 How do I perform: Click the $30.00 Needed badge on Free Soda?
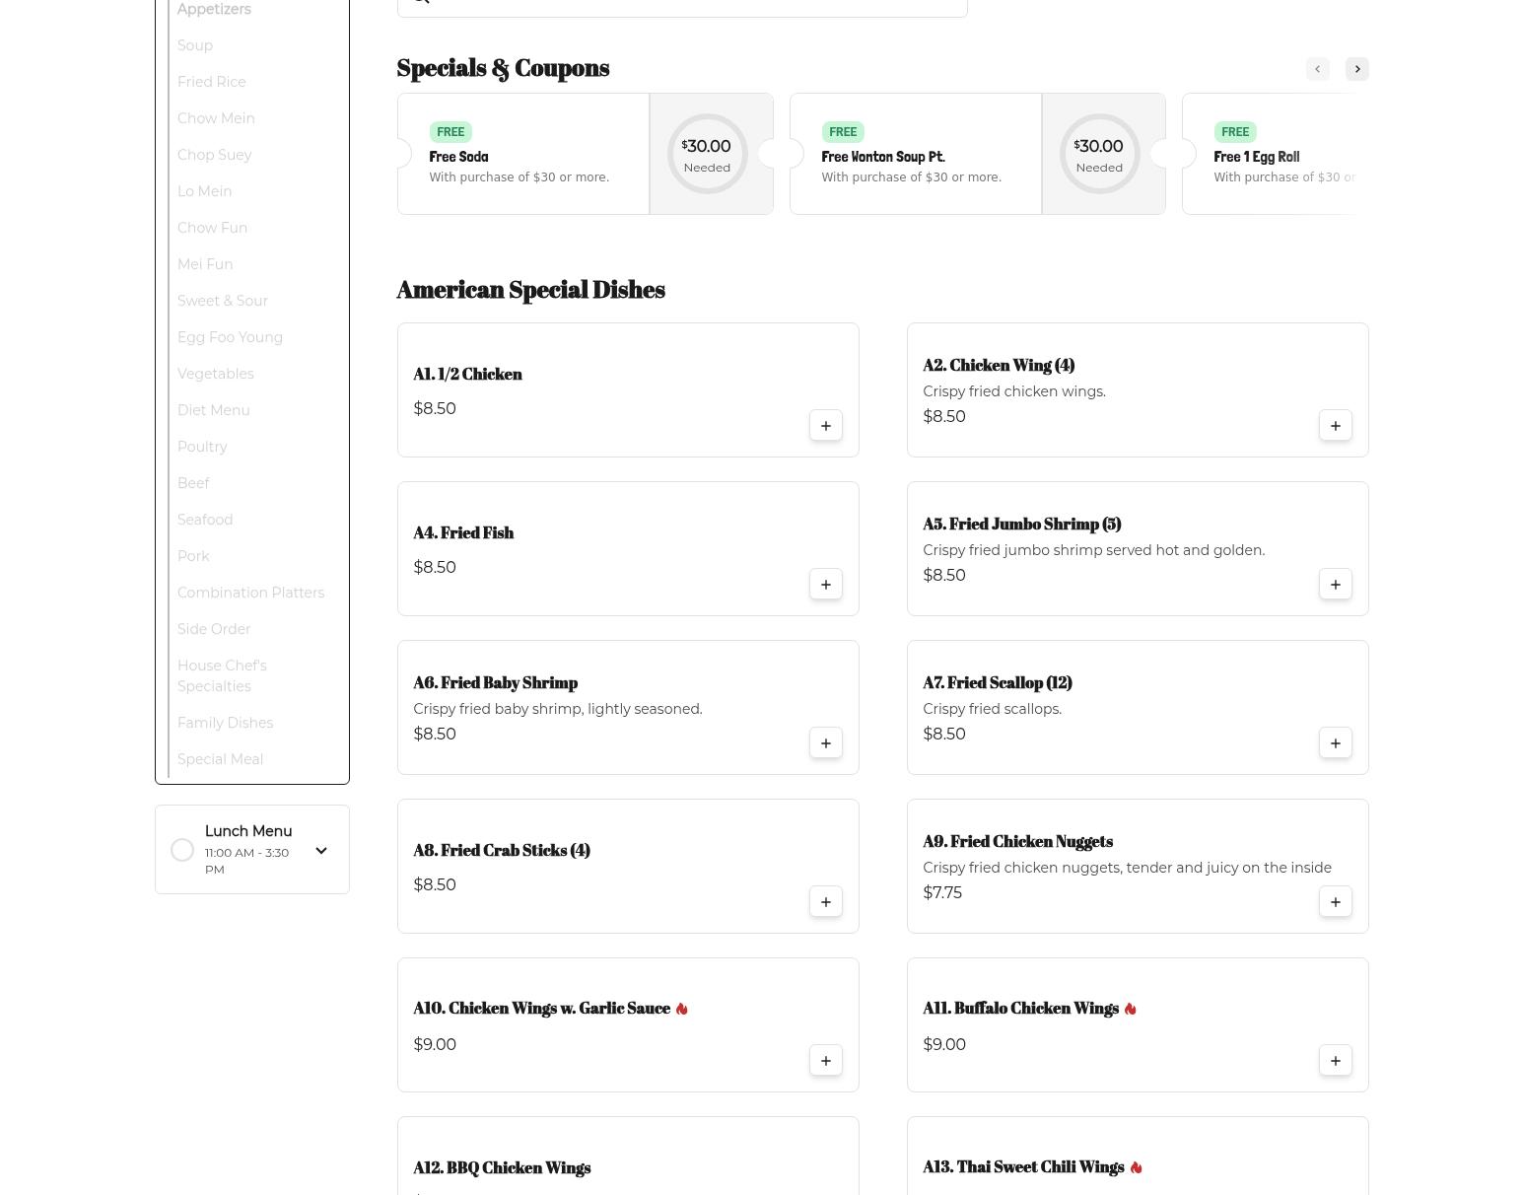tap(707, 154)
